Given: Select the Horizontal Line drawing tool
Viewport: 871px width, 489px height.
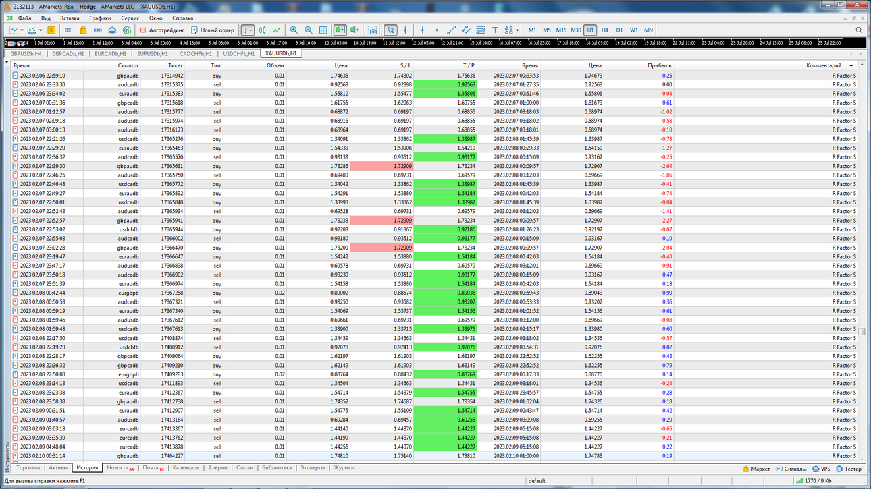Looking at the screenshot, I should 437,30.
